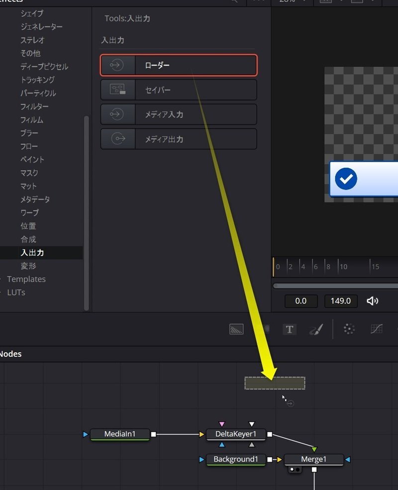
Task: Open the 位置 category
Action: click(28, 226)
